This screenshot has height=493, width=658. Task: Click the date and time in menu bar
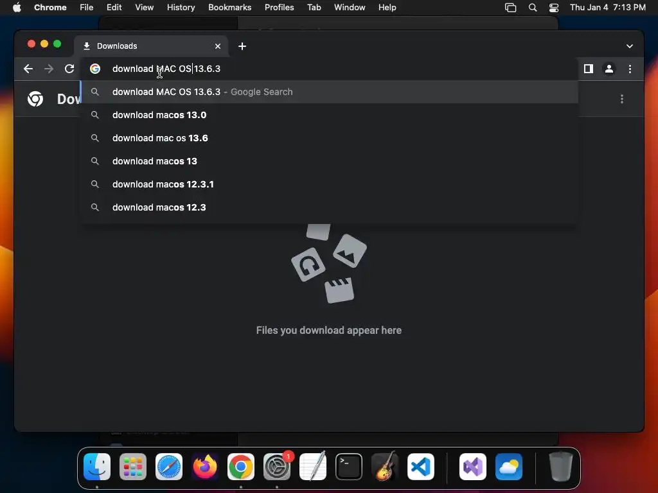(608, 7)
